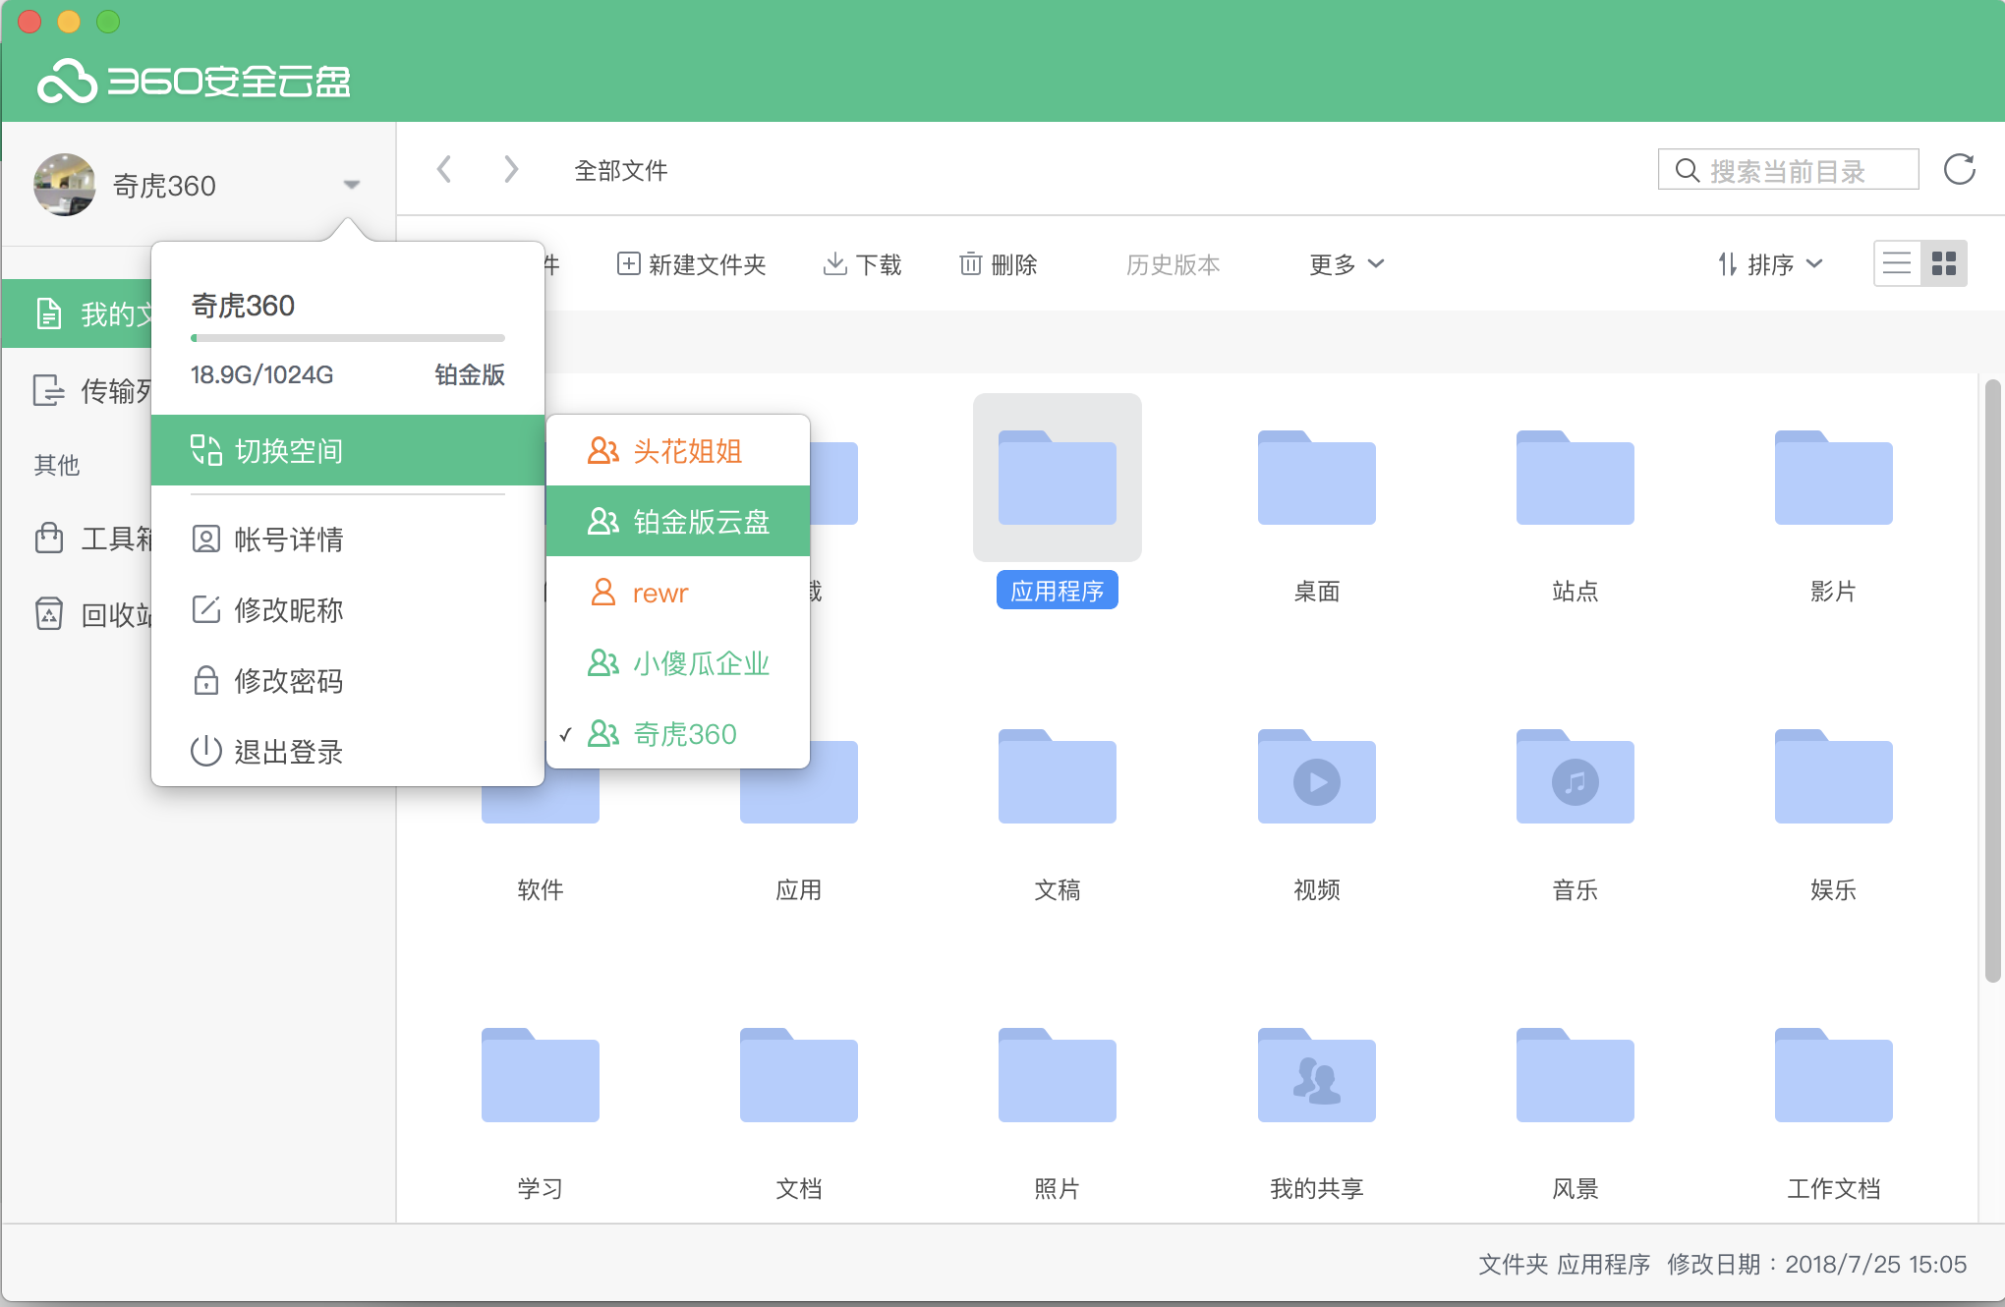Viewport: 2005px width, 1307px height.
Task: Click the back navigation arrow
Action: (x=444, y=169)
